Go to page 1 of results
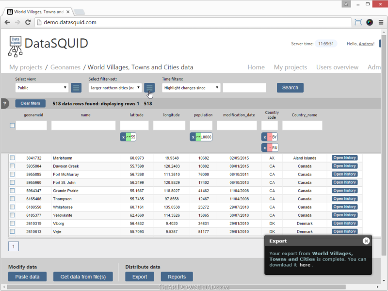 click(x=14, y=246)
